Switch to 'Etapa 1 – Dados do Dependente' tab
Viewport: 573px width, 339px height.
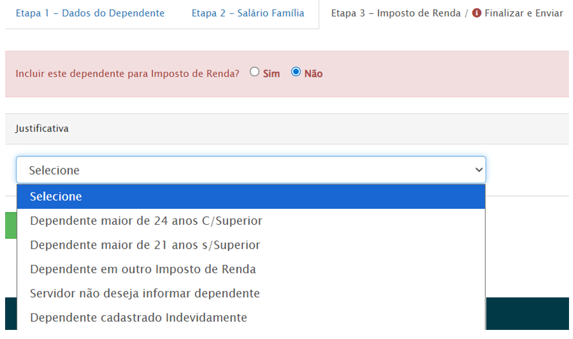(90, 14)
